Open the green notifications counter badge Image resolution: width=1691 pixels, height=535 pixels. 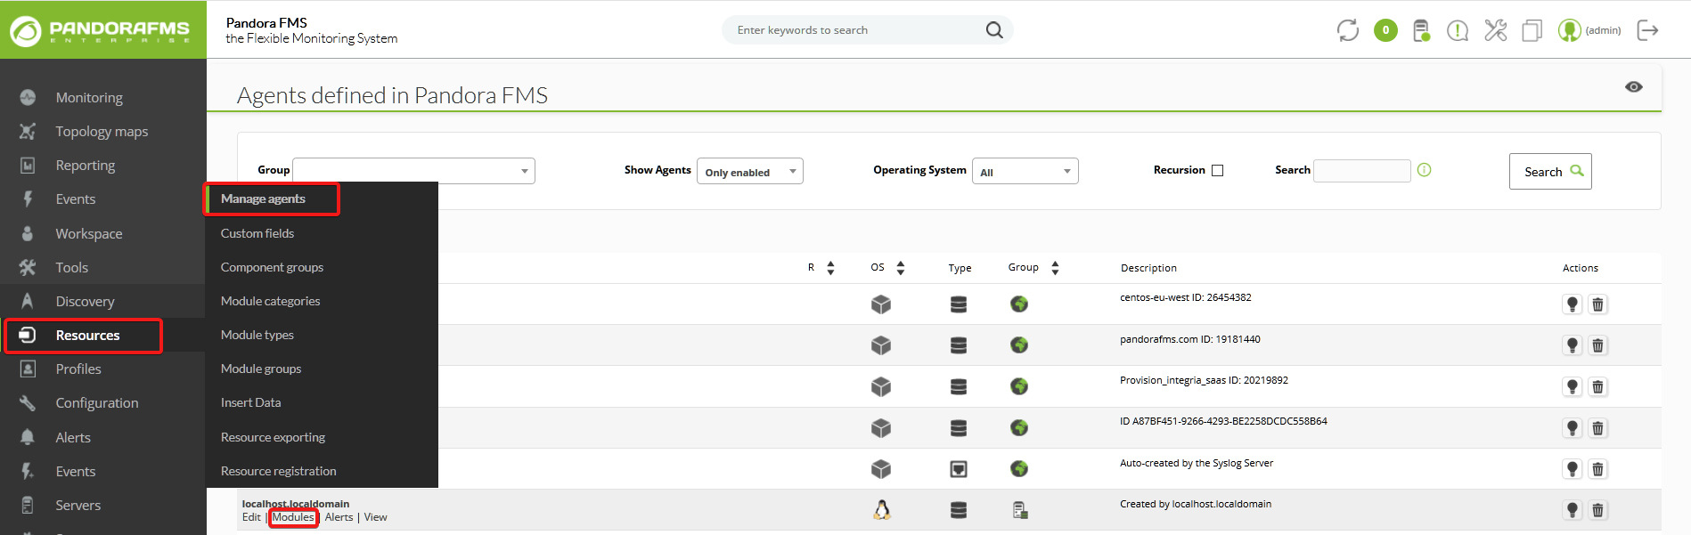(x=1385, y=30)
